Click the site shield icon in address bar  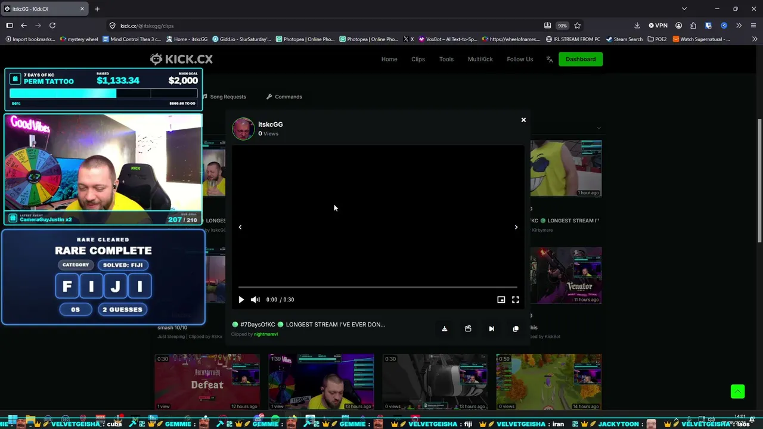coord(112,26)
